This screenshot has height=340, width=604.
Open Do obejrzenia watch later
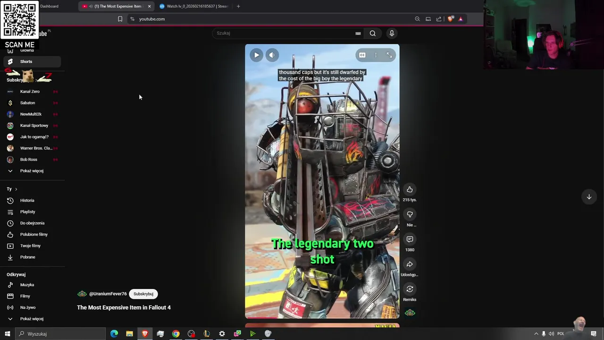pos(32,223)
